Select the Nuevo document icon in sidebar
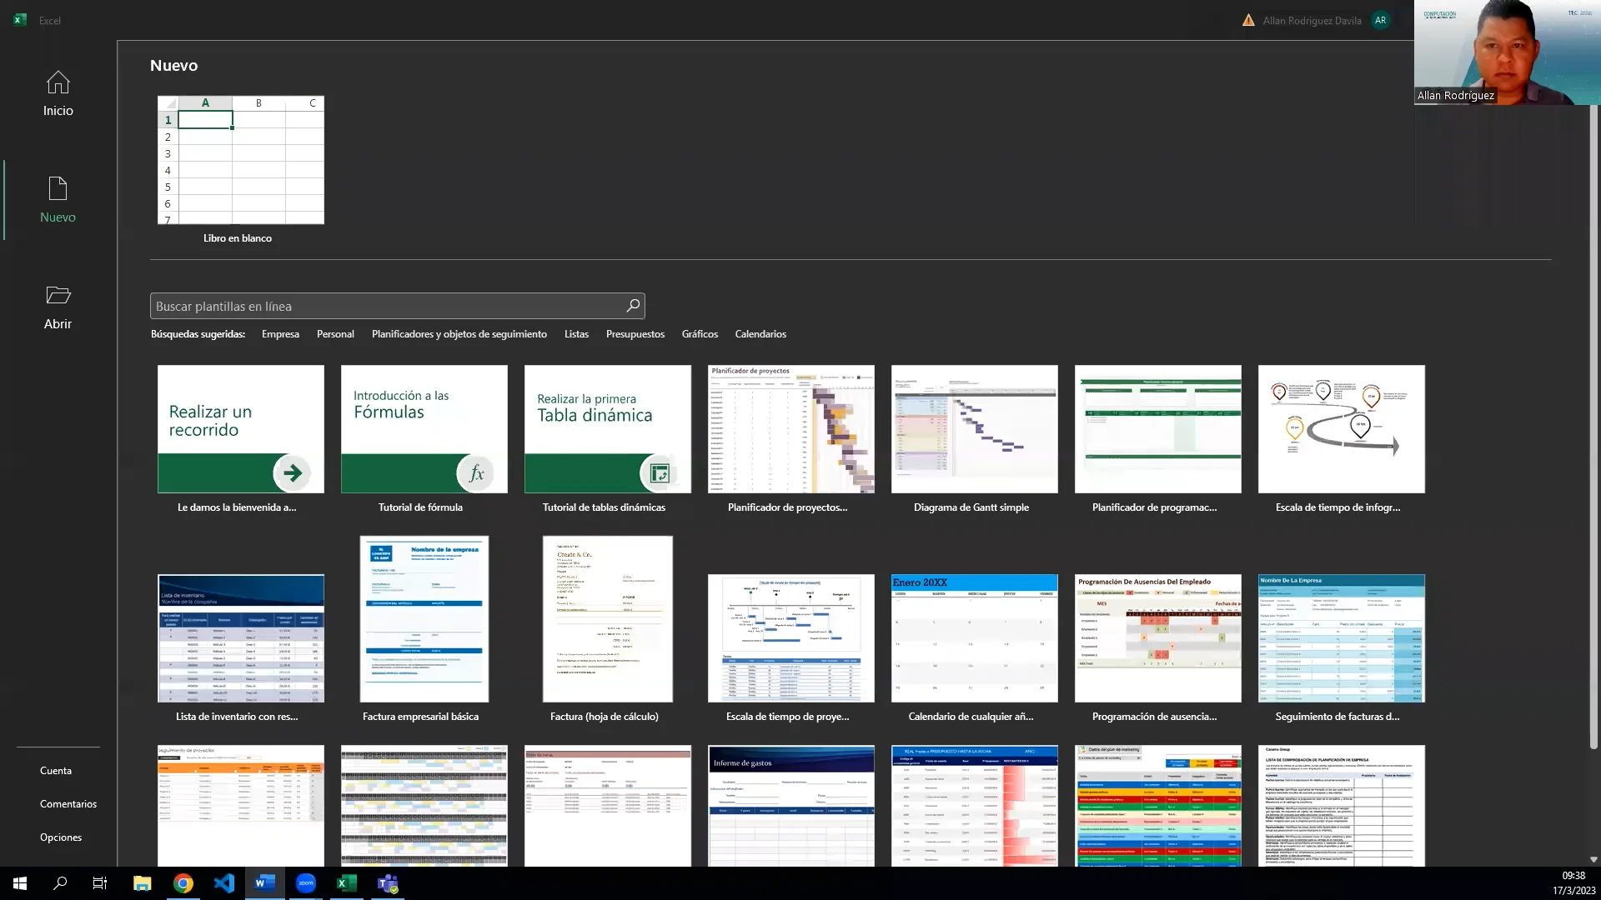 (x=57, y=198)
